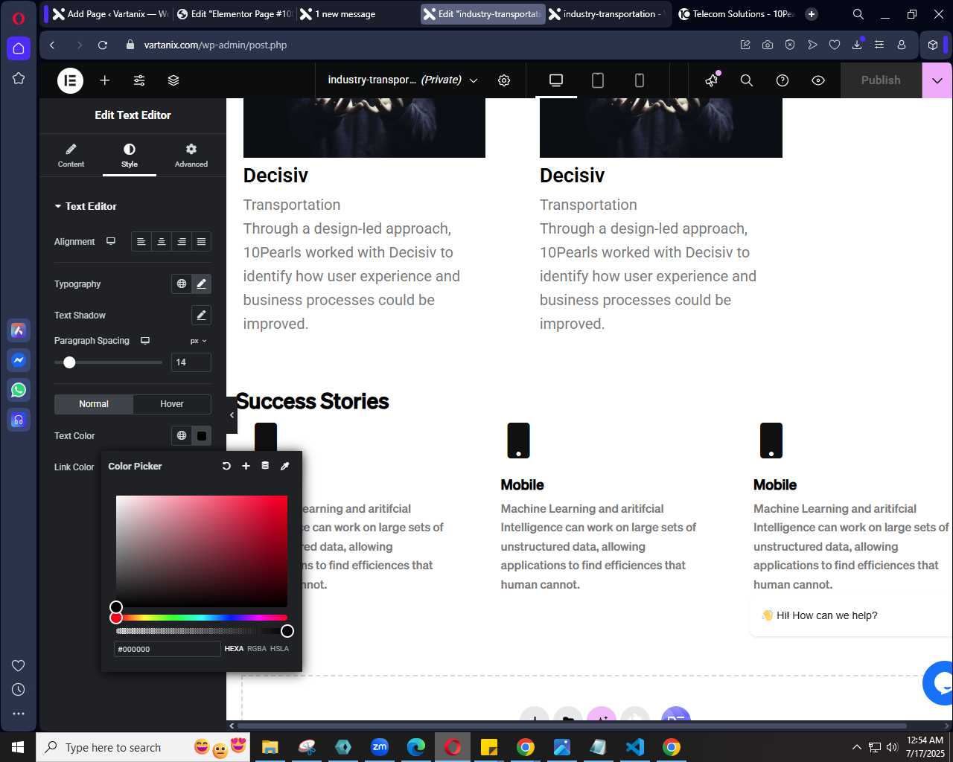Viewport: 953px width, 762px height.
Task: Select the Hover state tab
Action: pyautogui.click(x=172, y=404)
